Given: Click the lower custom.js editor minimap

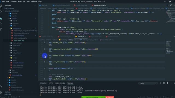Looking at the screenshot, I should (x=169, y=47).
